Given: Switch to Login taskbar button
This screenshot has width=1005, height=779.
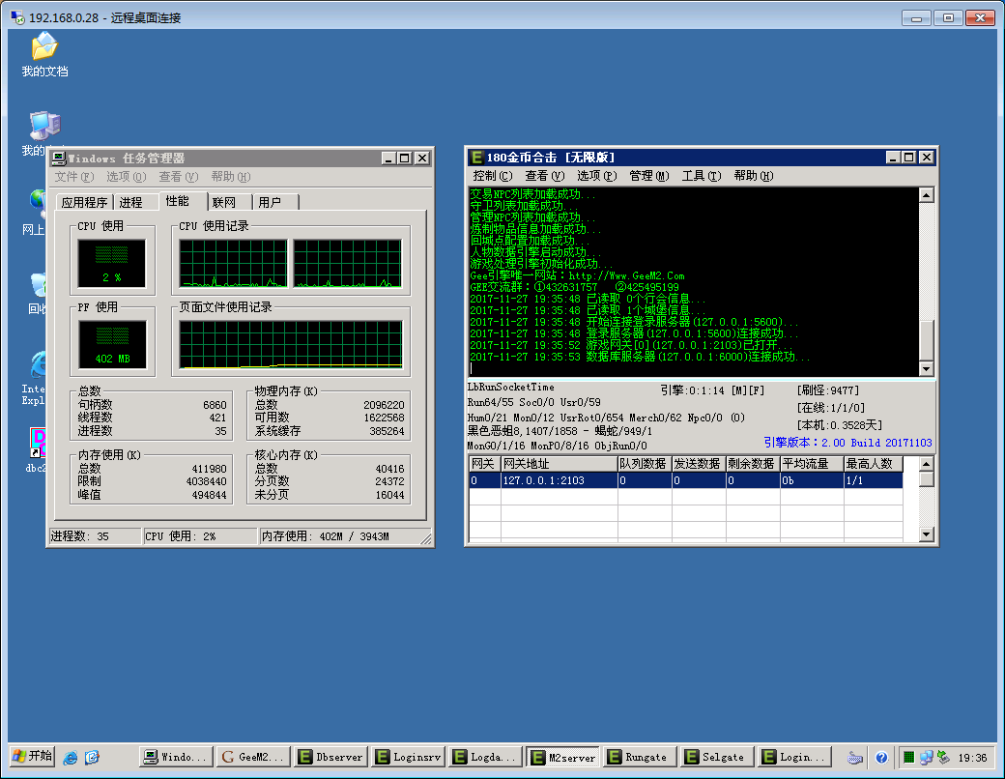Looking at the screenshot, I should tap(794, 757).
